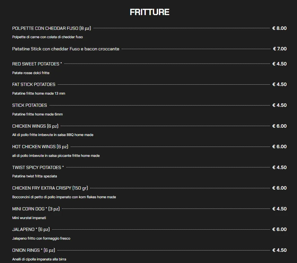Select HOT CHICKEN WINGS (6 pz) title
Image resolution: width=297 pixels, height=263 pixels.
click(x=40, y=147)
